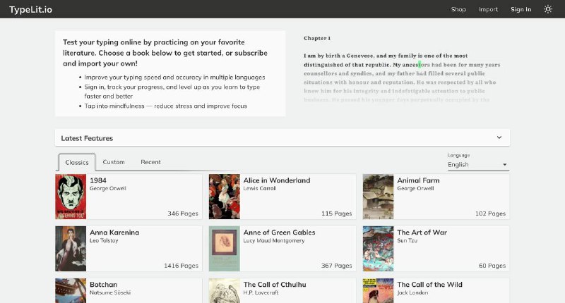Image resolution: width=565 pixels, height=303 pixels.
Task: Open The Art of War cover image
Action: (x=378, y=249)
